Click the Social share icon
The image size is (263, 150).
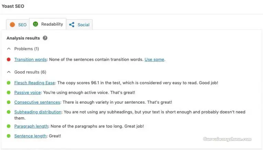[x=72, y=25]
